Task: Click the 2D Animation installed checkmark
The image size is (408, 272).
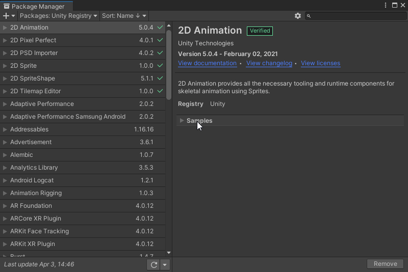Action: (x=160, y=28)
